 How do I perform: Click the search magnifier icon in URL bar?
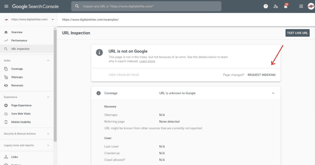pos(77,6)
